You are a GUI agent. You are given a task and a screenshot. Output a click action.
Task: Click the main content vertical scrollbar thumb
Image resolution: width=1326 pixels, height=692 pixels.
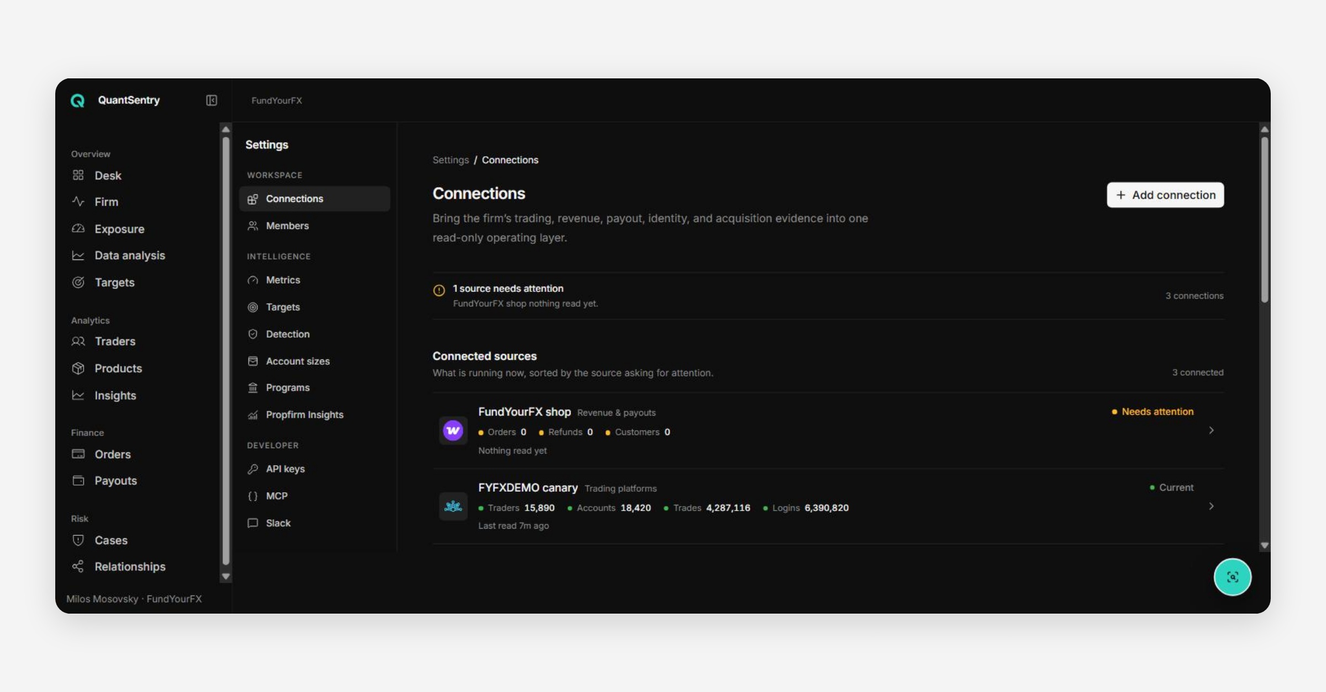click(1264, 220)
